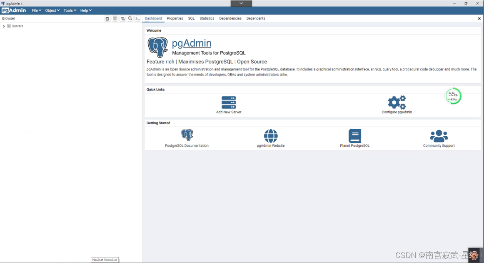Open the Help dropdown menu
The height and width of the screenshot is (263, 484).
point(86,10)
